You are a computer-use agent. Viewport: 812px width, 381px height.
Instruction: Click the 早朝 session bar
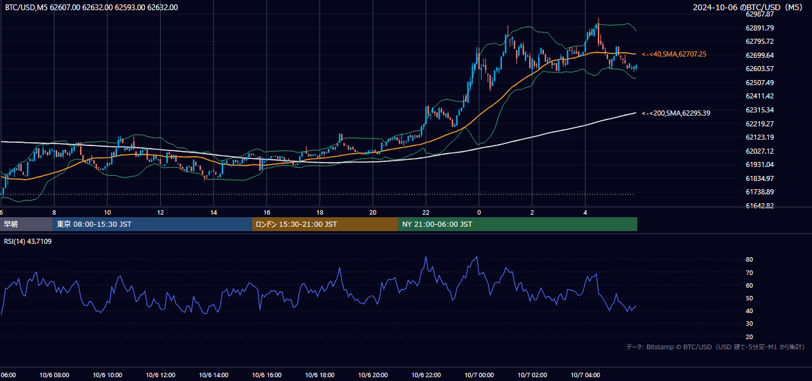point(26,224)
